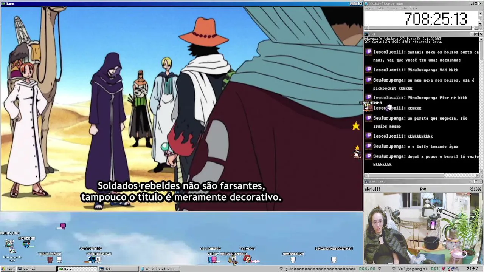The height and width of the screenshot is (272, 484).
Task: Click the Twitch badge beside 'kkkkkkkkkkk' message
Action: tap(369, 136)
